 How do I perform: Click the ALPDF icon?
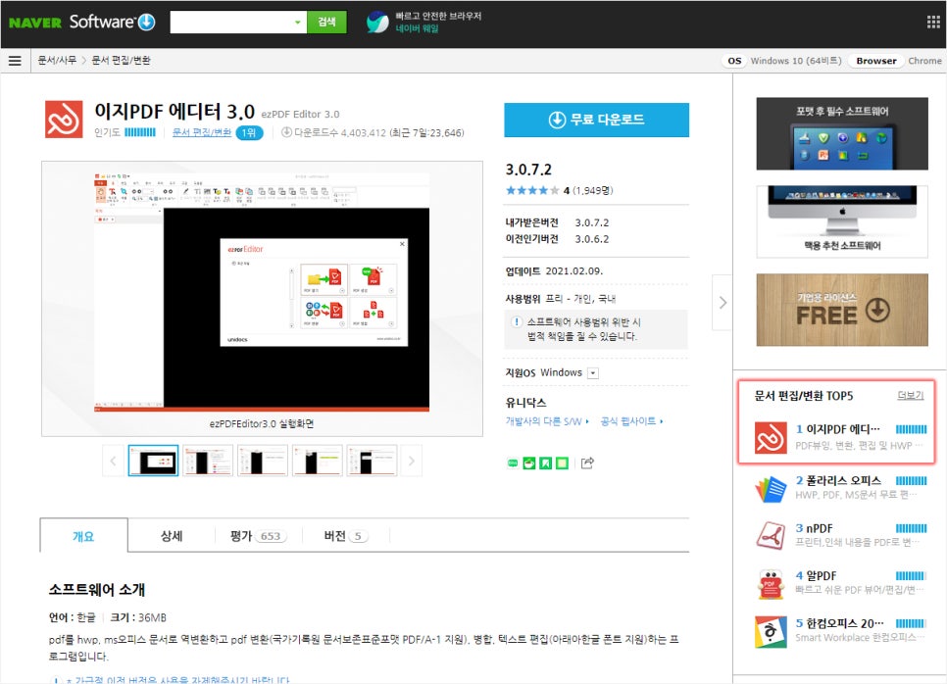[x=771, y=584]
